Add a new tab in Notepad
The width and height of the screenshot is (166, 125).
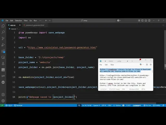point(132,61)
